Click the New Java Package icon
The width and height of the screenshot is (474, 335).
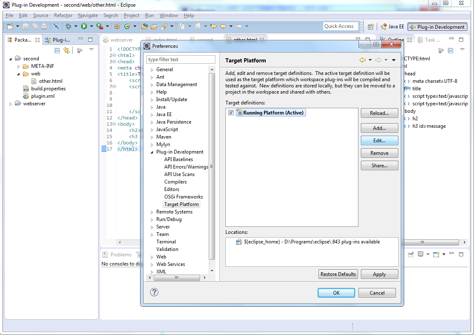(x=117, y=26)
